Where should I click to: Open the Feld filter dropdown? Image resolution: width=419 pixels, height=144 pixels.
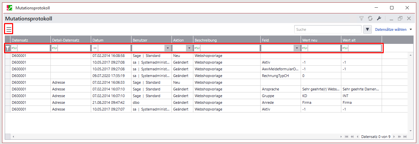coord(297,49)
